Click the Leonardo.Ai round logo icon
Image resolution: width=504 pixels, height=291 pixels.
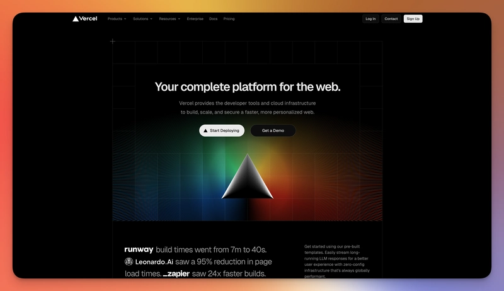tap(129, 261)
